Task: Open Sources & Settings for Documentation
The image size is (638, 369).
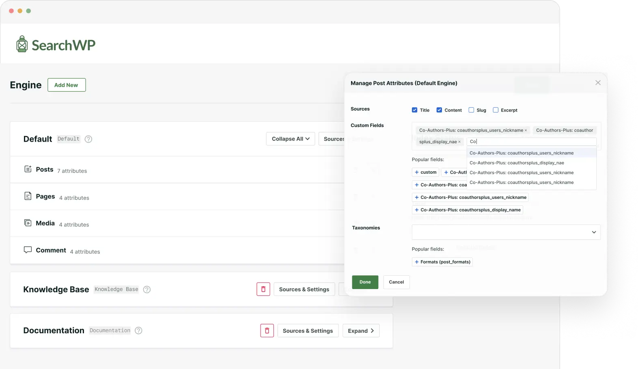Action: [308, 331]
